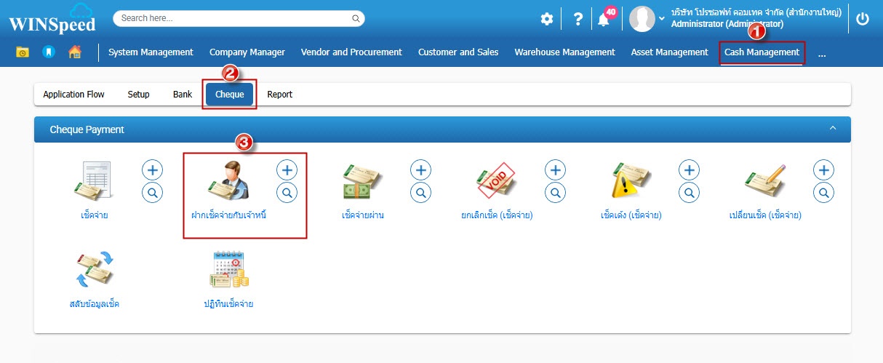Collapse the Cheque Payment panel

click(x=833, y=129)
